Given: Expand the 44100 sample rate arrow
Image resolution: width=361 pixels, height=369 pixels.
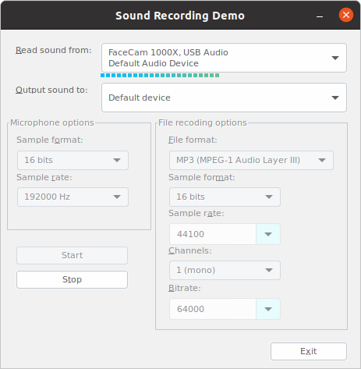Looking at the screenshot, I should click(x=268, y=234).
